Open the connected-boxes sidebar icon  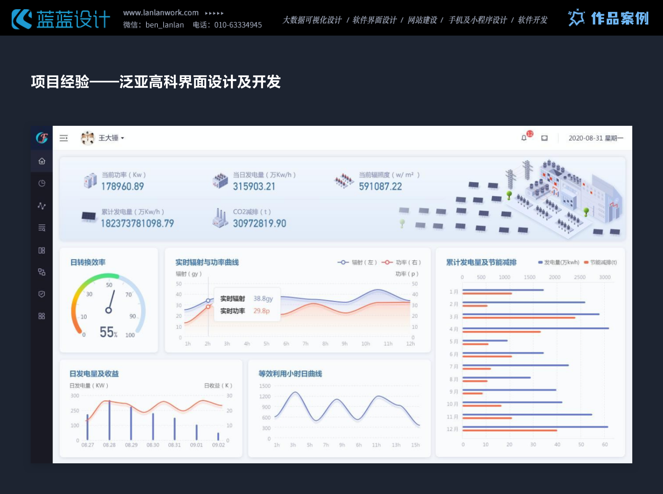[x=42, y=272]
